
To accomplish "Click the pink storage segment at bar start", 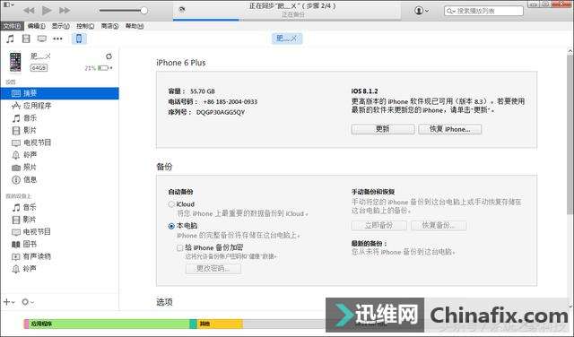I will 26,324.
